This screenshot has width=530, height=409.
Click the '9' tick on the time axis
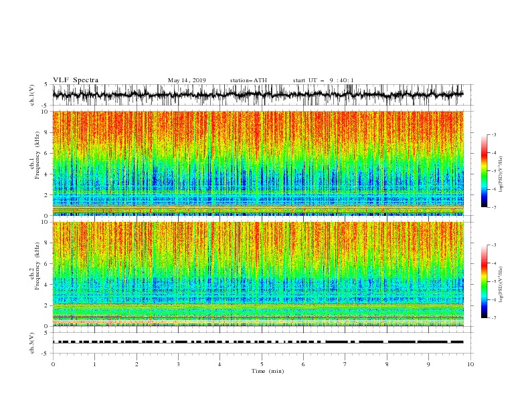428,364
